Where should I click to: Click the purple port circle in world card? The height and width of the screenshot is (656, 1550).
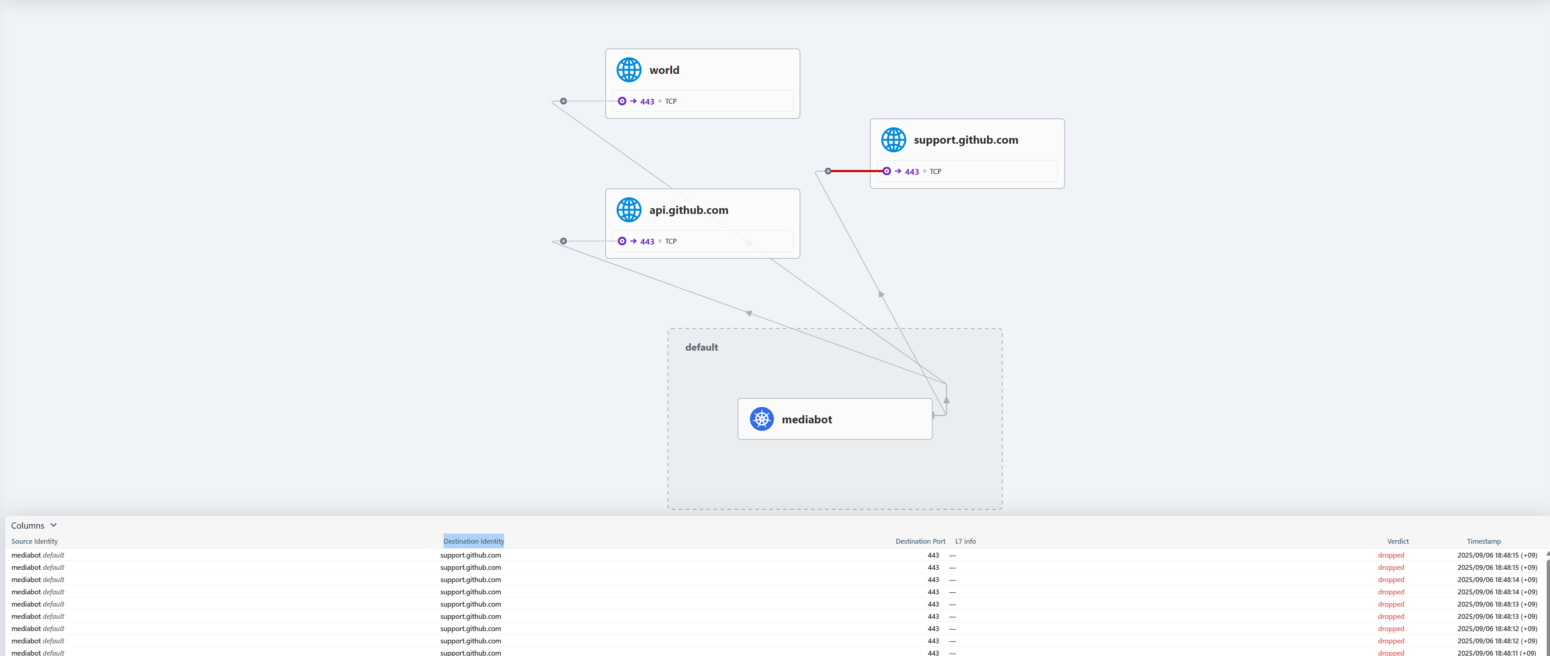622,101
